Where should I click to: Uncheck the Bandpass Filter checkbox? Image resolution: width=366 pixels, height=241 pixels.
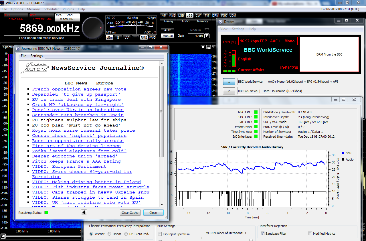point(263,234)
